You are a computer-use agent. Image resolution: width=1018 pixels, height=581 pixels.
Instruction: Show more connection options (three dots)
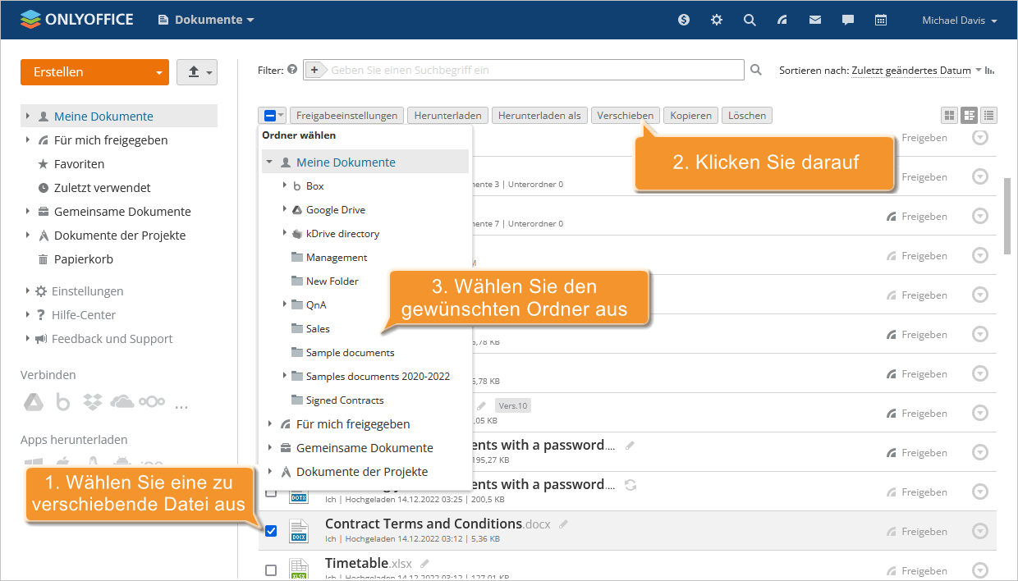[181, 405]
